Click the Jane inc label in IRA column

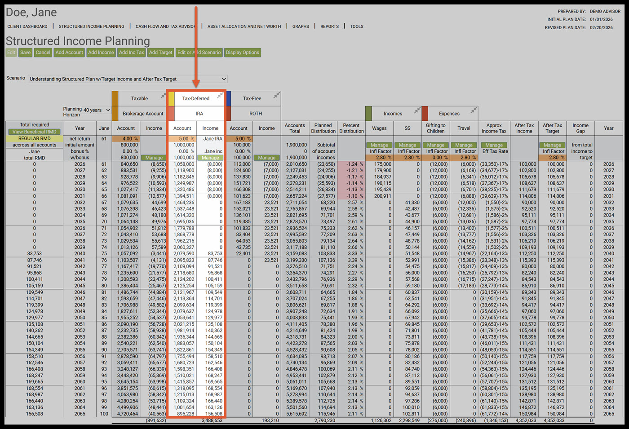coord(213,151)
